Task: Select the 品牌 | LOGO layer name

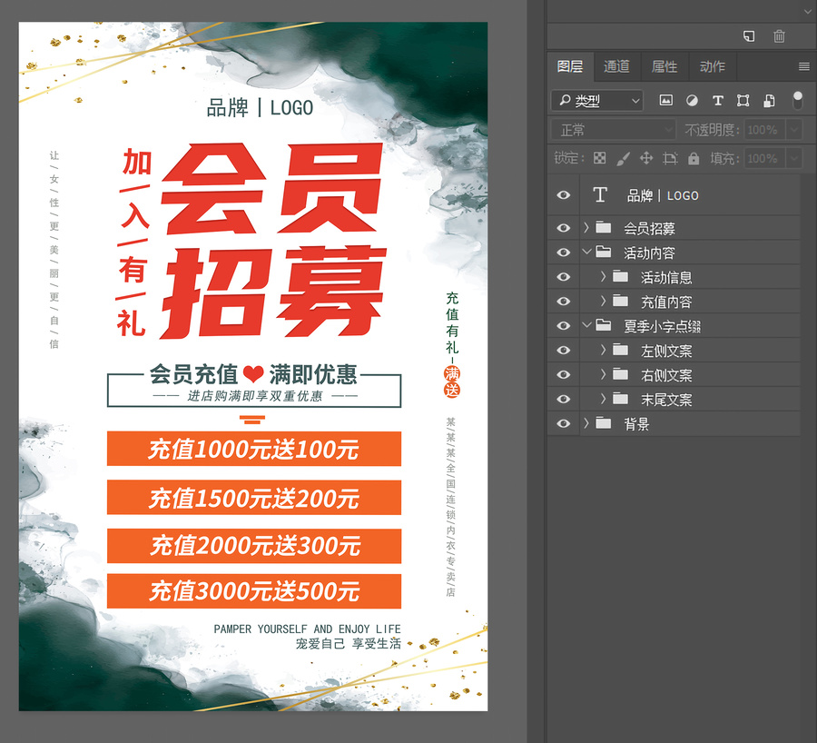Action: (x=663, y=195)
